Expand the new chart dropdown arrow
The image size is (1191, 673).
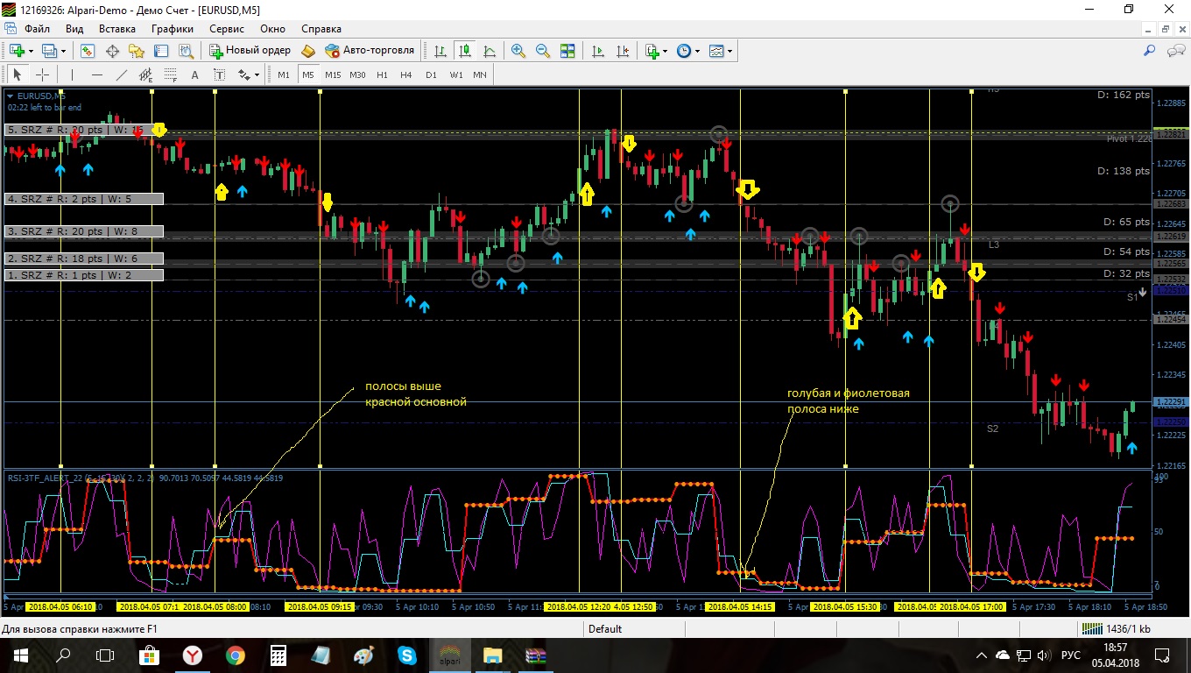(32, 51)
